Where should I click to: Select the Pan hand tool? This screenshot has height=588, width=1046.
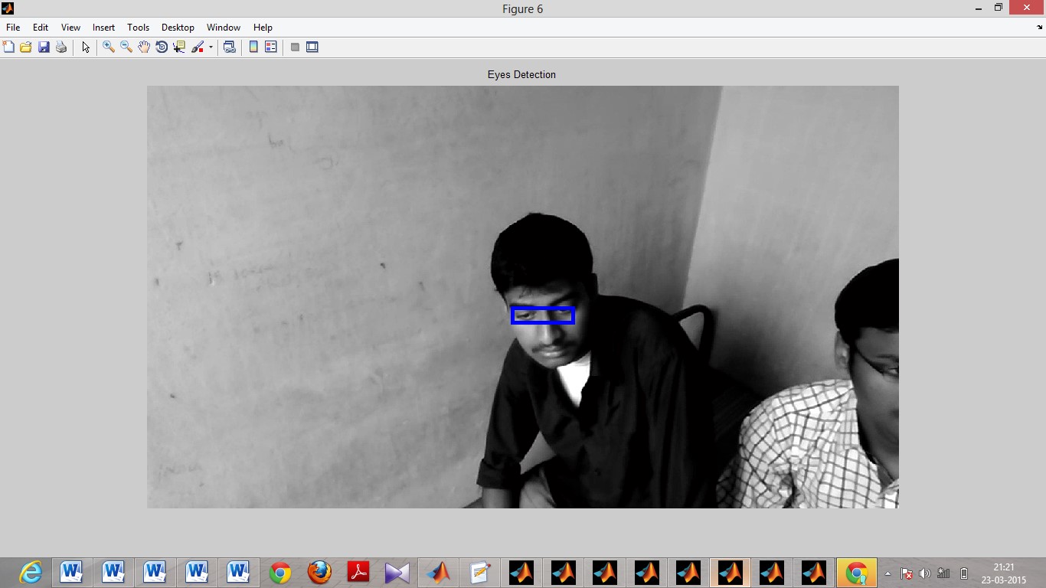coord(144,47)
